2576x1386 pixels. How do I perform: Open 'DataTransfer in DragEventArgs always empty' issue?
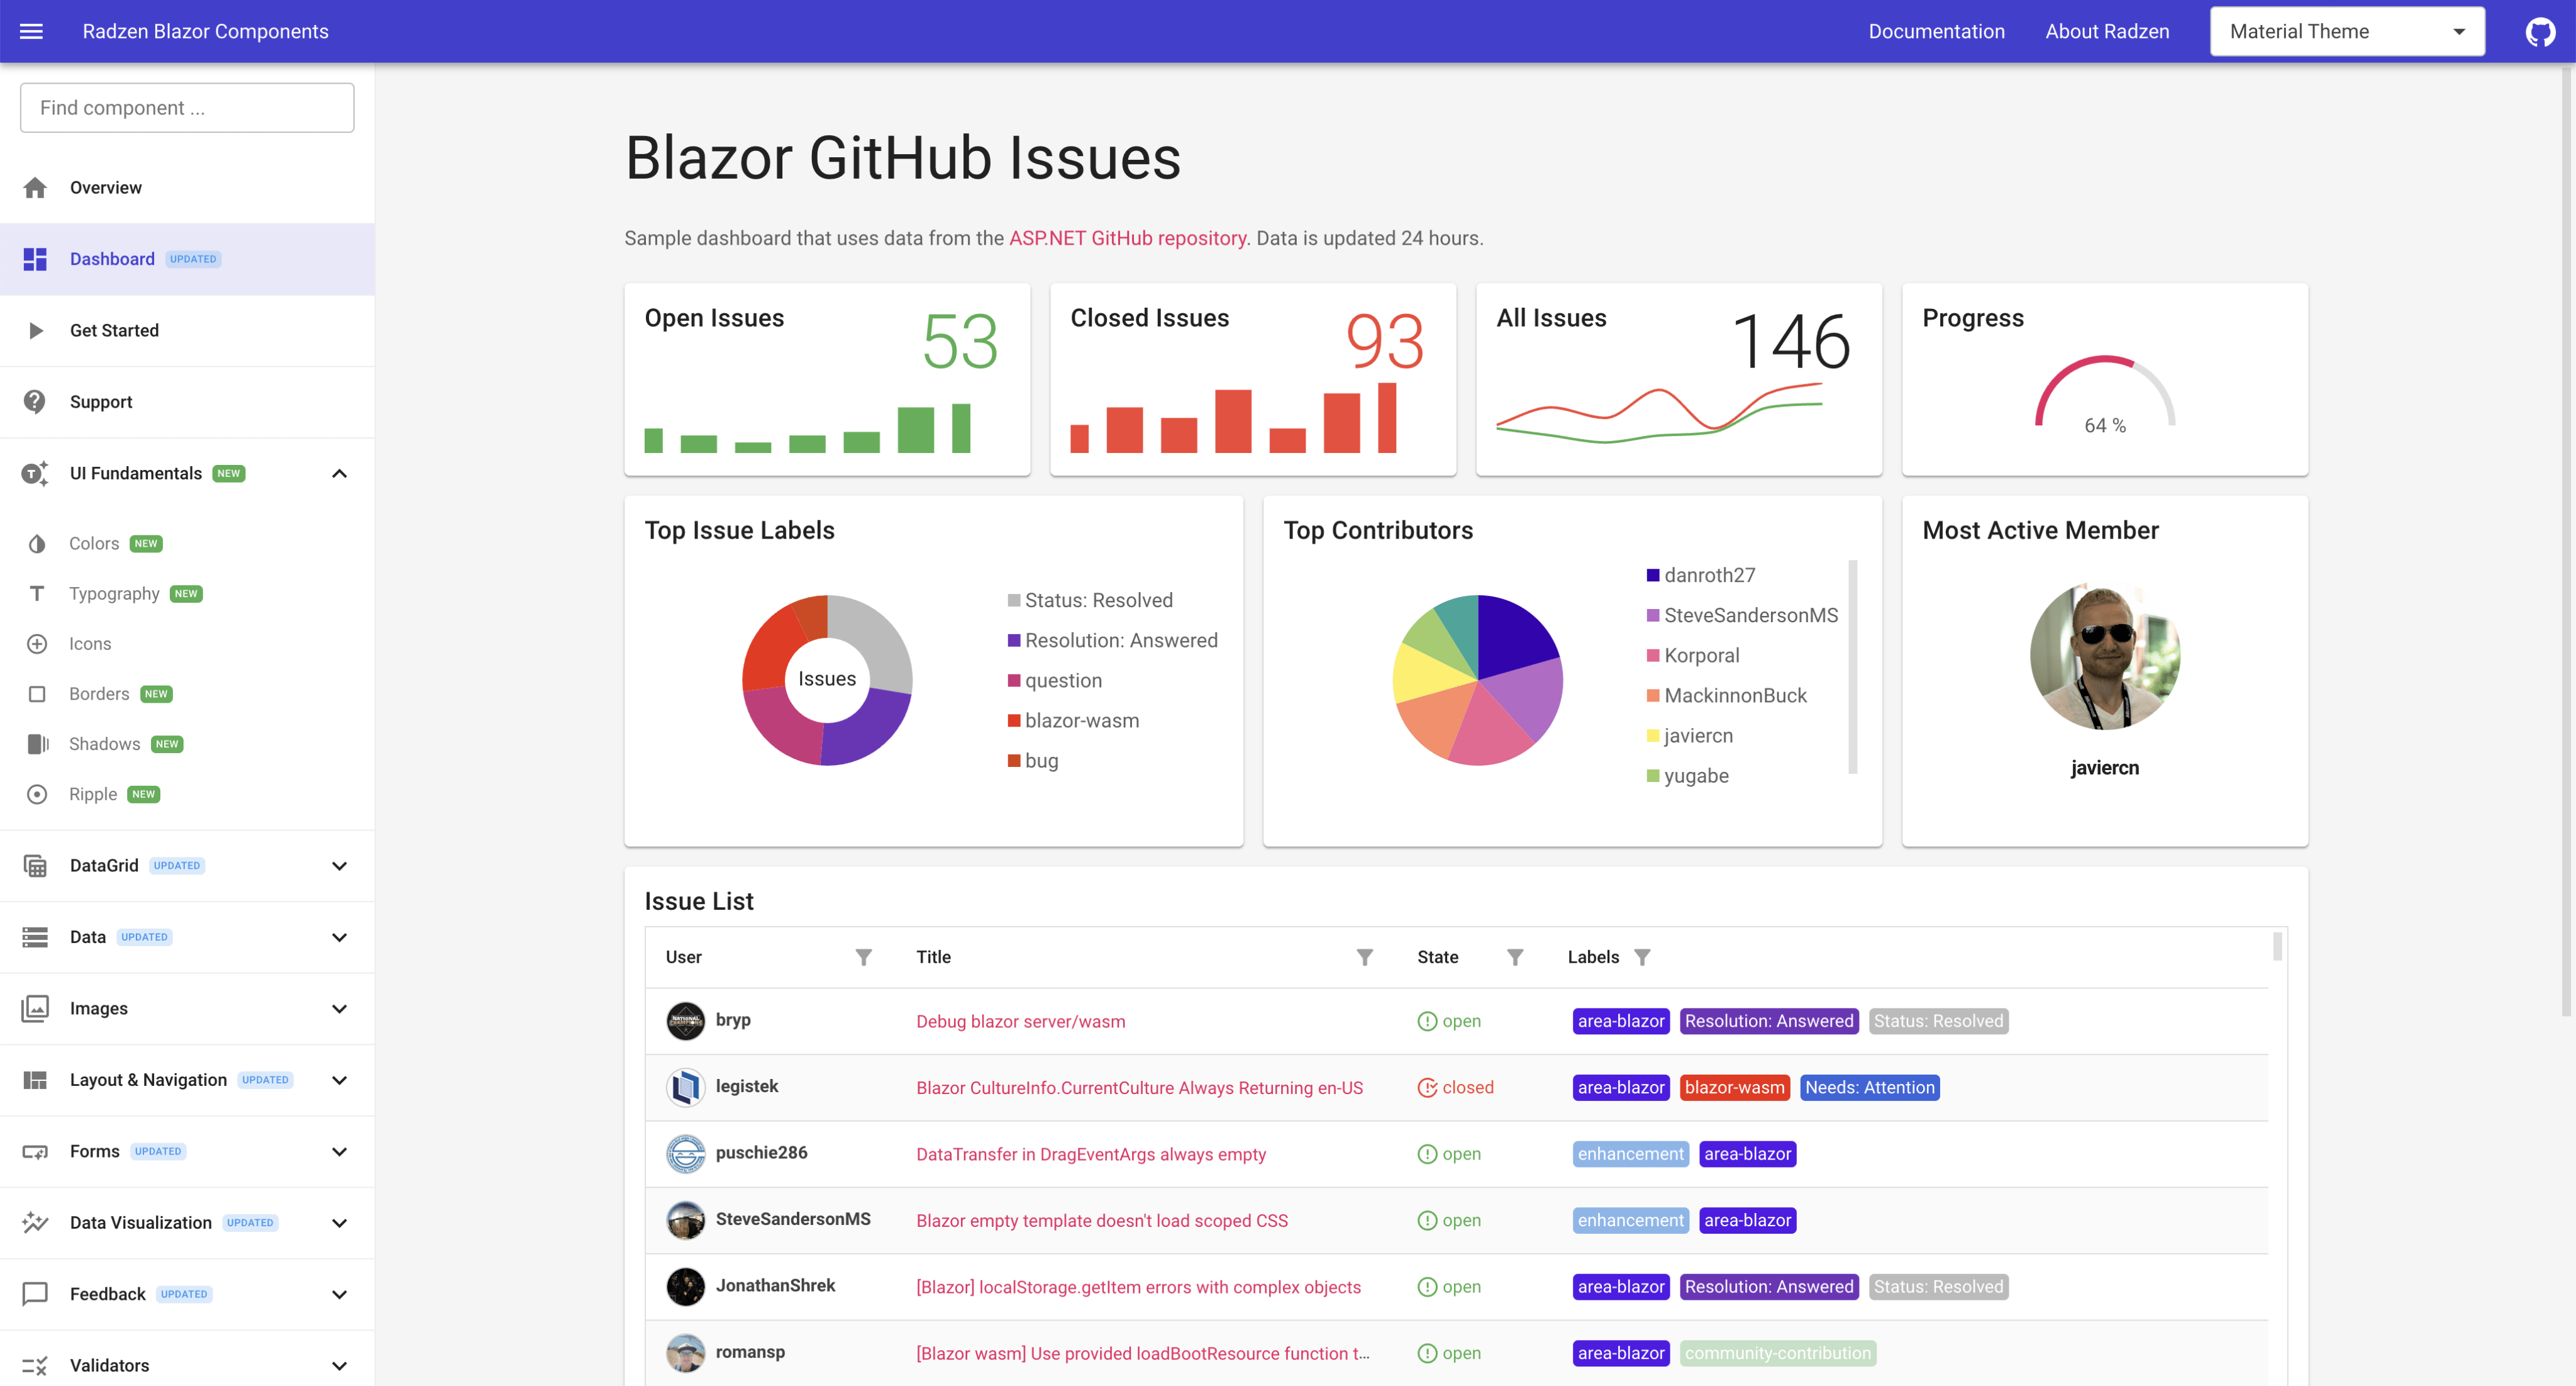tap(1091, 1154)
